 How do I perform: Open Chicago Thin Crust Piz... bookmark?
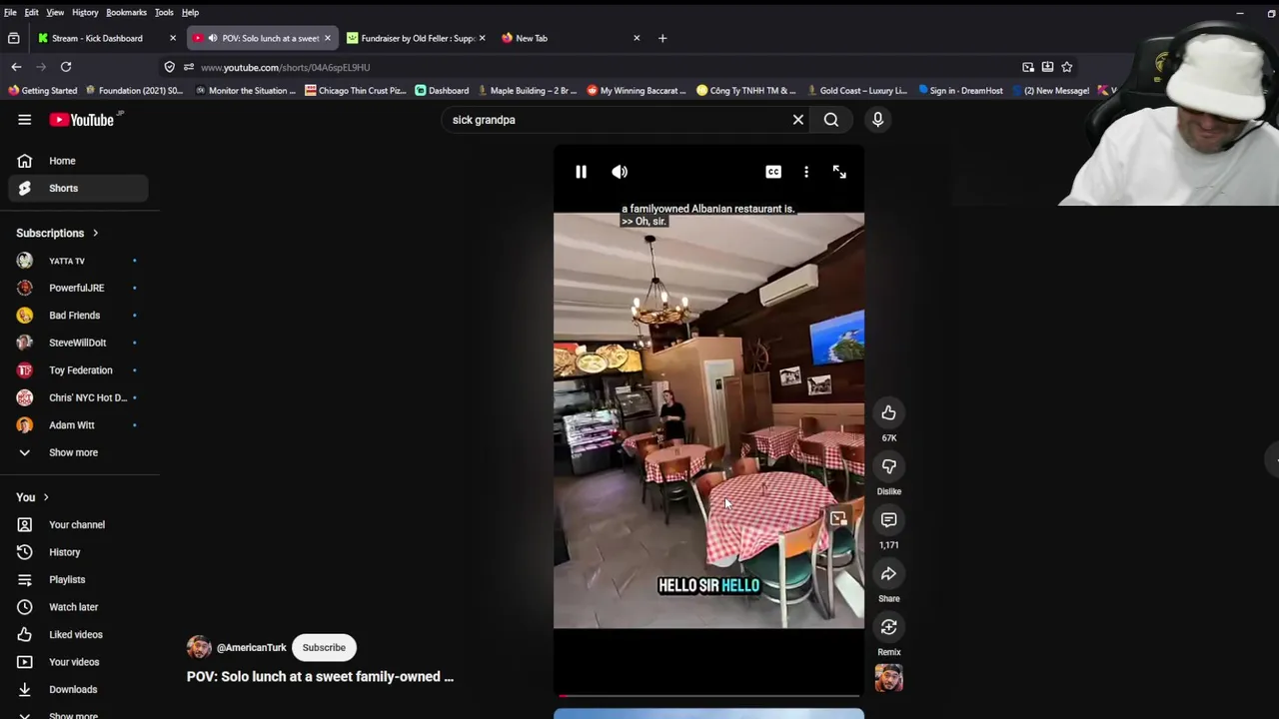(x=356, y=91)
